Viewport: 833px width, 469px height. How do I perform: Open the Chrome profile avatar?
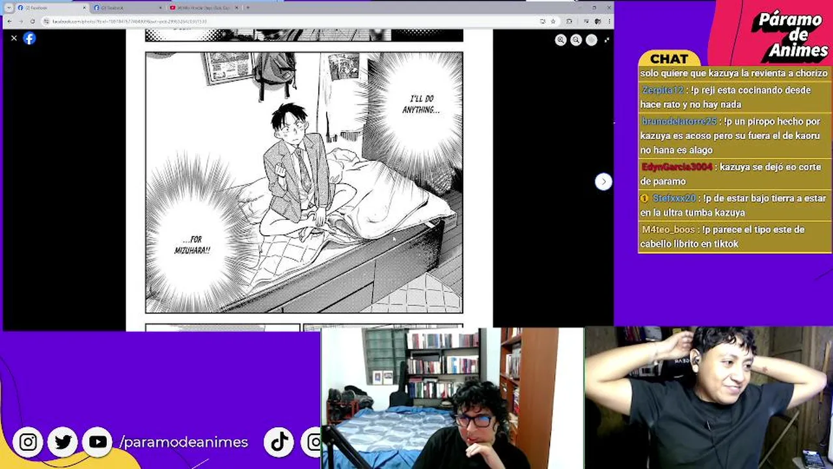(x=597, y=21)
